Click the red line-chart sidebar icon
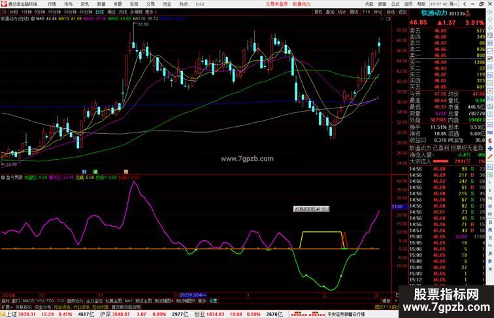The image size is (494, 318). pos(490,51)
